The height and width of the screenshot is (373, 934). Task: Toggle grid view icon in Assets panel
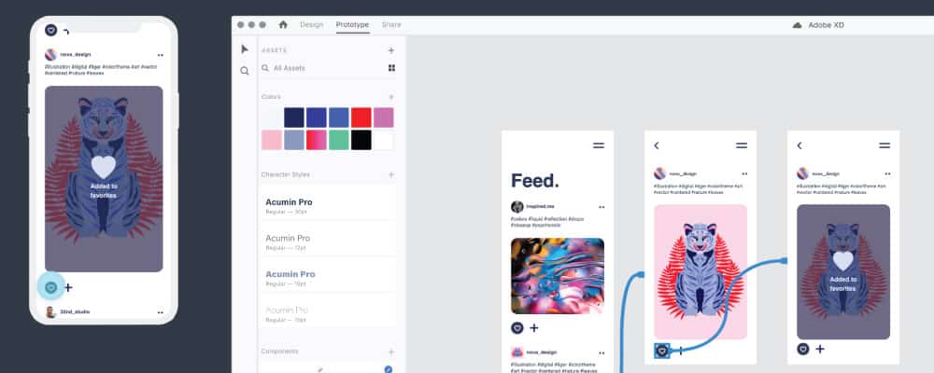pyautogui.click(x=391, y=68)
